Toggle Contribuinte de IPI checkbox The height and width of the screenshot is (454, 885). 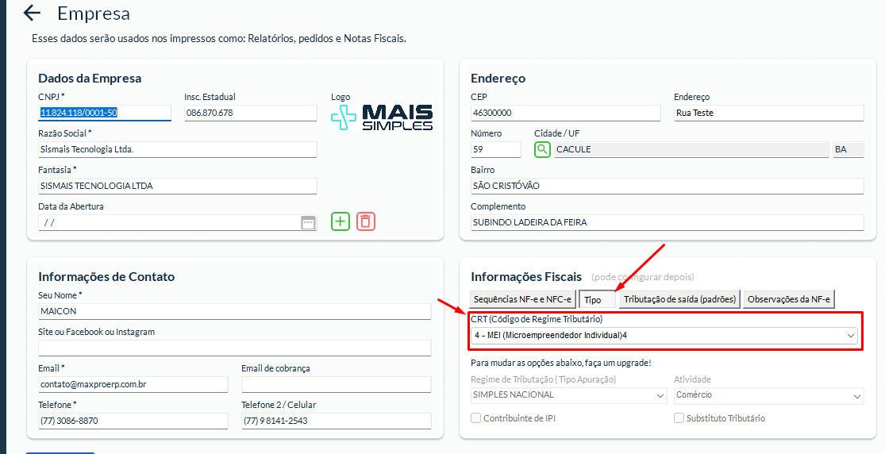click(476, 418)
